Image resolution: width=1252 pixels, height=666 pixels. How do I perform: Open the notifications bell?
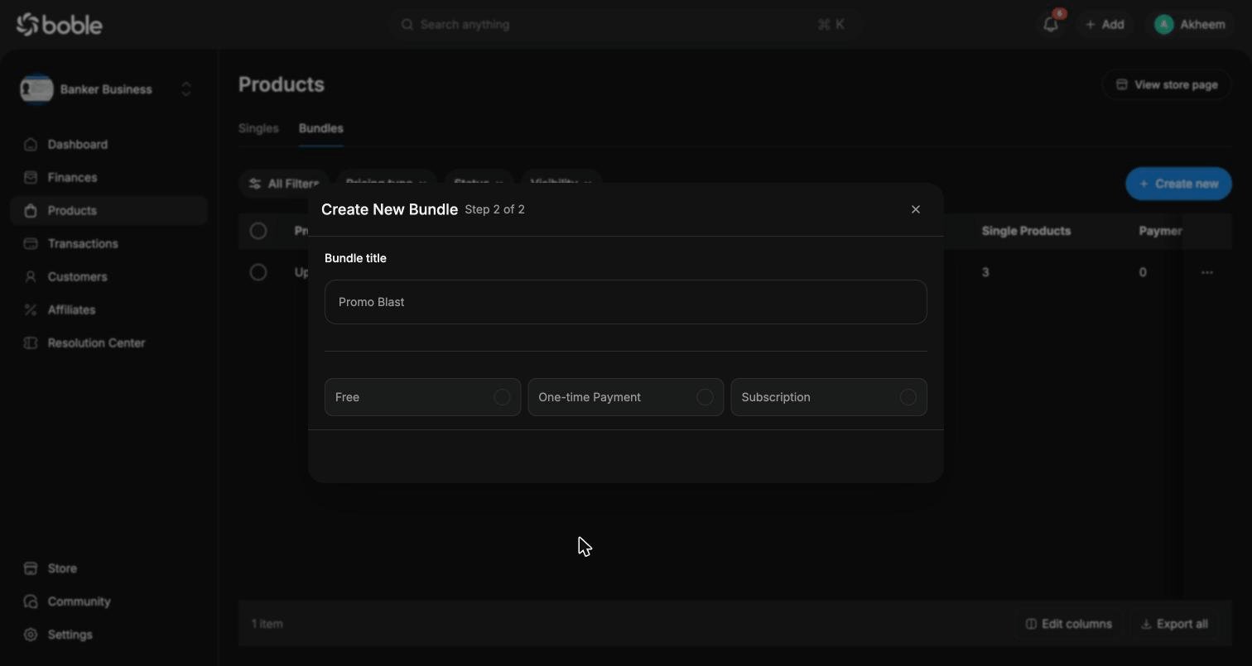[1051, 25]
